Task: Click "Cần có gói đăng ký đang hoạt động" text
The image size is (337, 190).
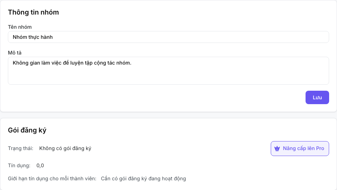Action: point(143,179)
